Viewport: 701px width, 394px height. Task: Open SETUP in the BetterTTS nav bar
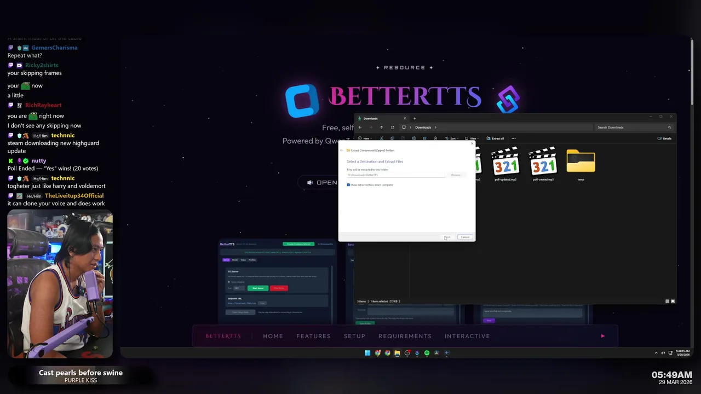point(354,336)
